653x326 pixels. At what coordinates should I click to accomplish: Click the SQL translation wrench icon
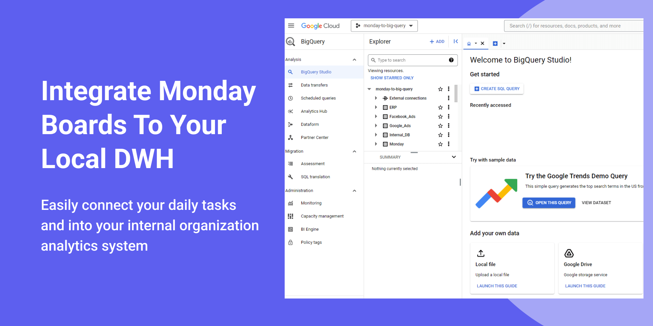pos(290,177)
